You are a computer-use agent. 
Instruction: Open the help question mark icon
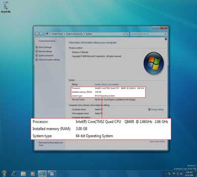click(165, 39)
